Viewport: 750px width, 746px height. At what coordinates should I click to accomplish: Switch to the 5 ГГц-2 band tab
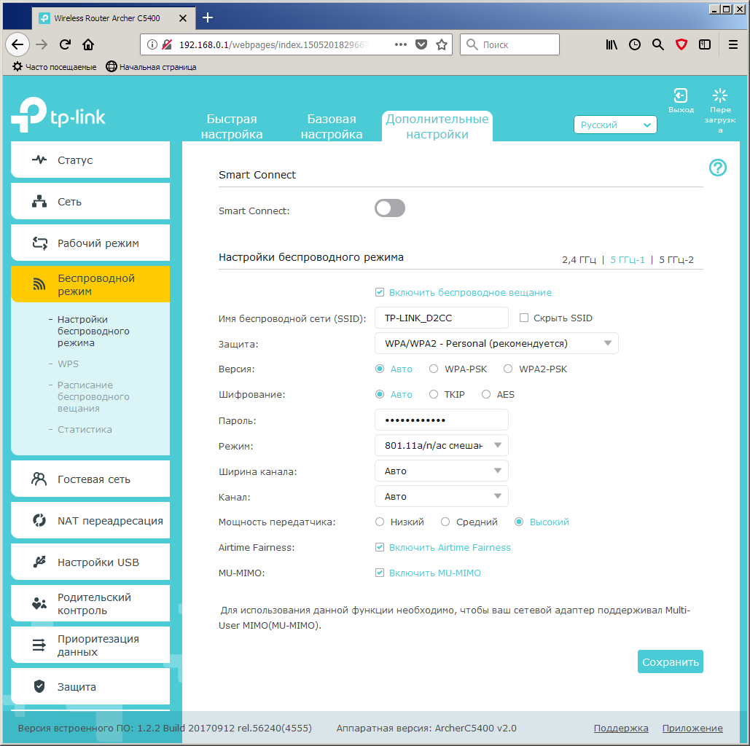point(676,259)
